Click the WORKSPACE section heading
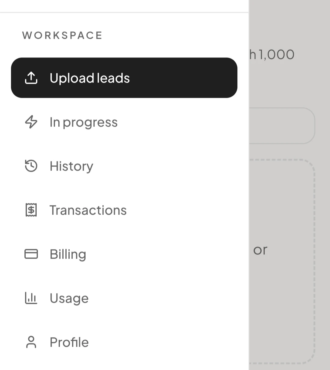 (x=62, y=35)
